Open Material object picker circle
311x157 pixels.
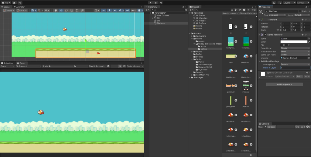pyautogui.click(x=309, y=58)
